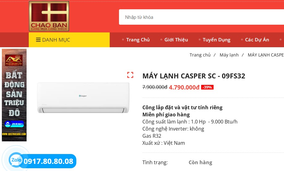Expand the DANH MỤC category dropdown
Viewport: 284px width, 171px height.
[69, 40]
